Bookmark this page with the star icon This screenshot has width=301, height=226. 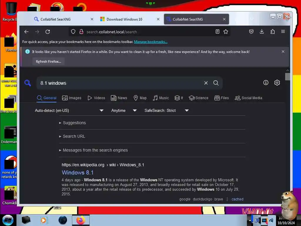click(x=226, y=32)
